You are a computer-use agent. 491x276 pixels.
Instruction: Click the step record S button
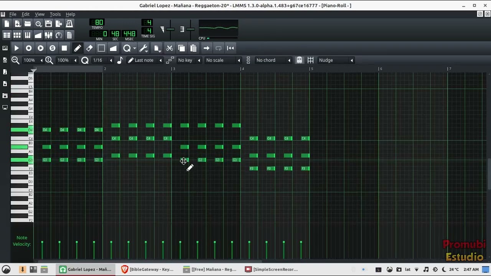52,48
